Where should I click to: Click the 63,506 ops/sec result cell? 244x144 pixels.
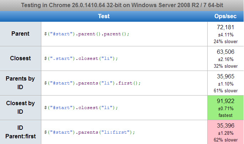coord(225,58)
